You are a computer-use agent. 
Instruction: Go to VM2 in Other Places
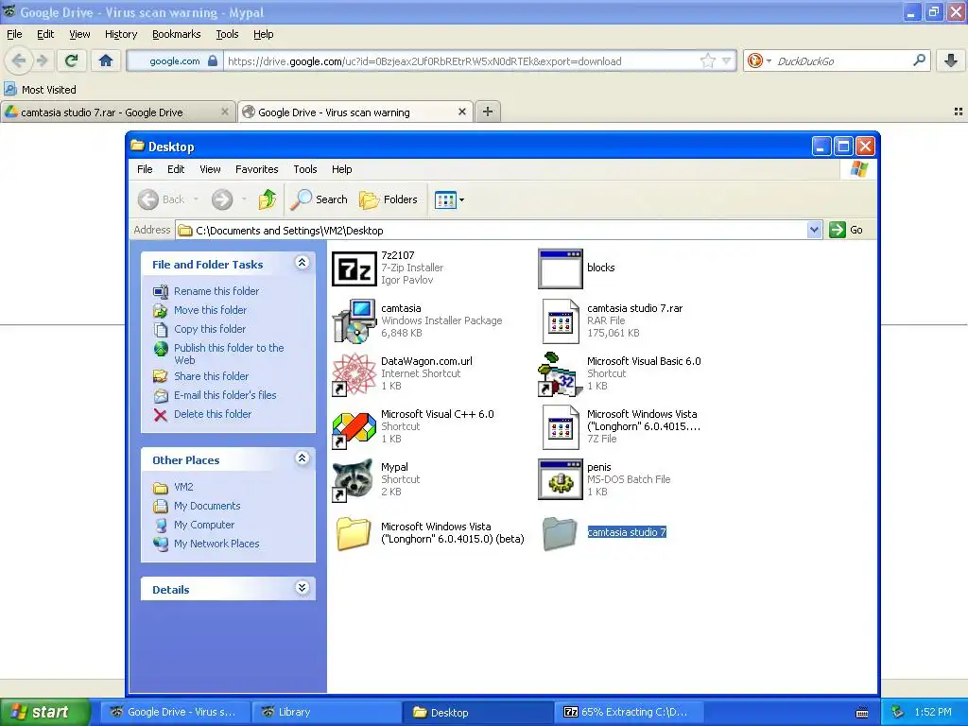pyautogui.click(x=183, y=487)
